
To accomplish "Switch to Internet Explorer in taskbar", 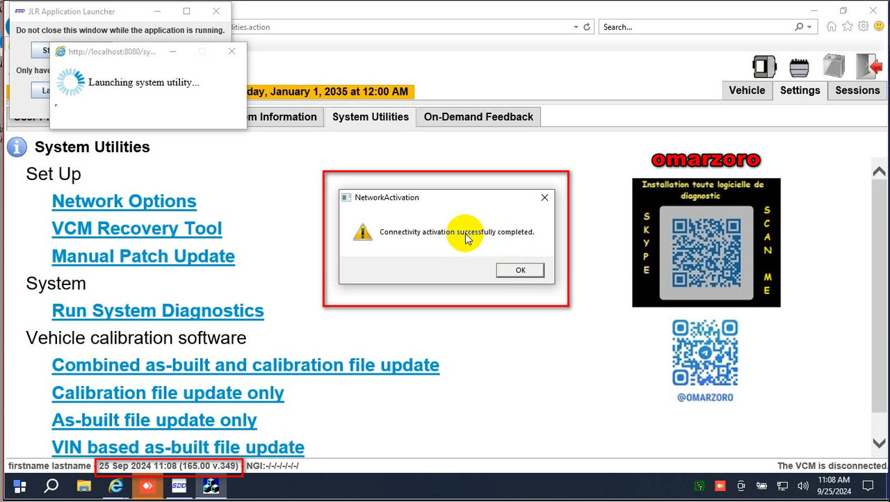I will pyautogui.click(x=115, y=486).
